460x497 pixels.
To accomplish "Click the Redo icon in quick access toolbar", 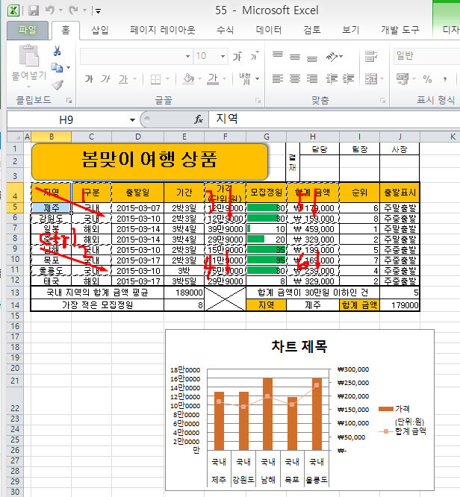I will pos(74,10).
